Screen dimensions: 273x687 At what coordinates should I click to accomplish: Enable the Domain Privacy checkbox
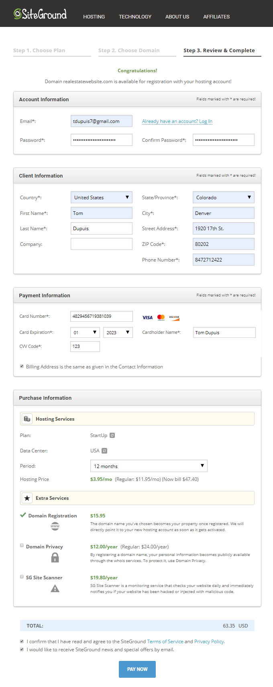22,546
